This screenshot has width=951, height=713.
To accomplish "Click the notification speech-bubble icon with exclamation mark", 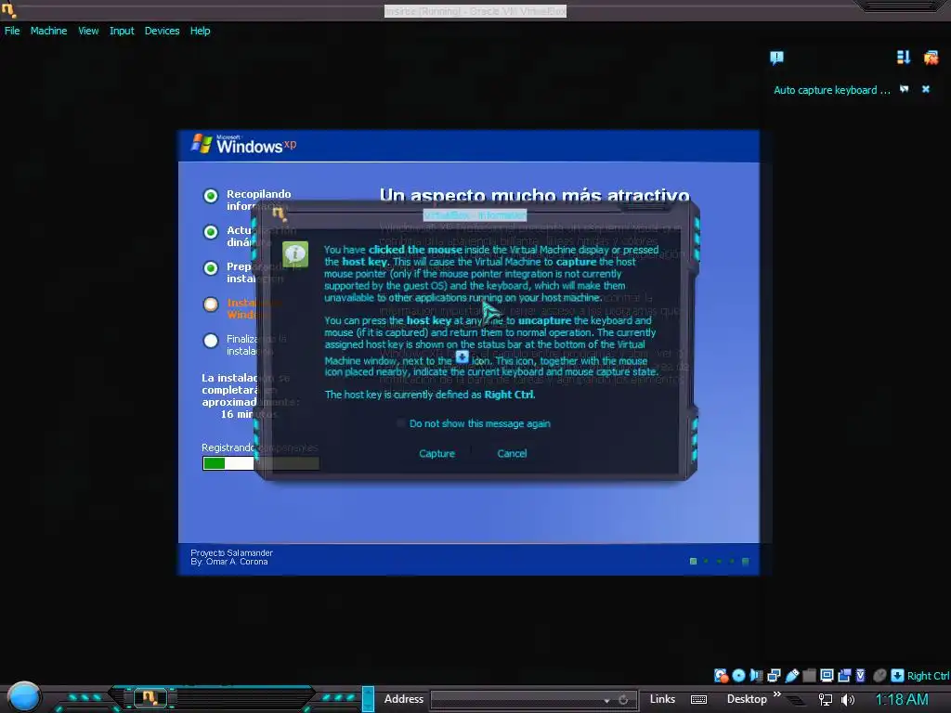I will 777,58.
